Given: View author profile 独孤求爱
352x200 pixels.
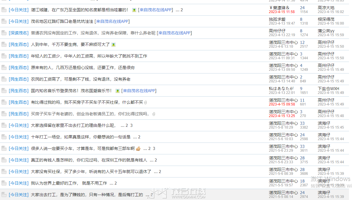Looking at the screenshot, I should click(277, 19).
